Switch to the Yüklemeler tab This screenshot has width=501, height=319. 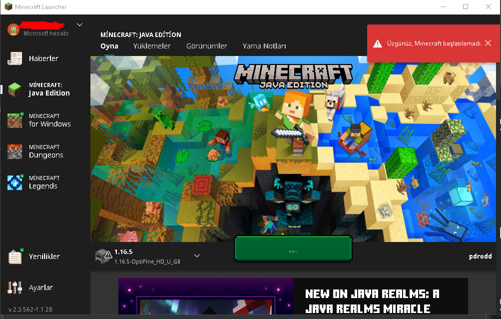(x=152, y=46)
